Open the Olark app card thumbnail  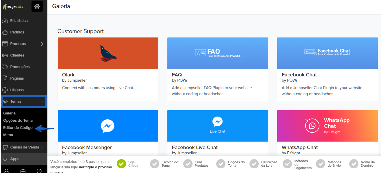point(108,53)
